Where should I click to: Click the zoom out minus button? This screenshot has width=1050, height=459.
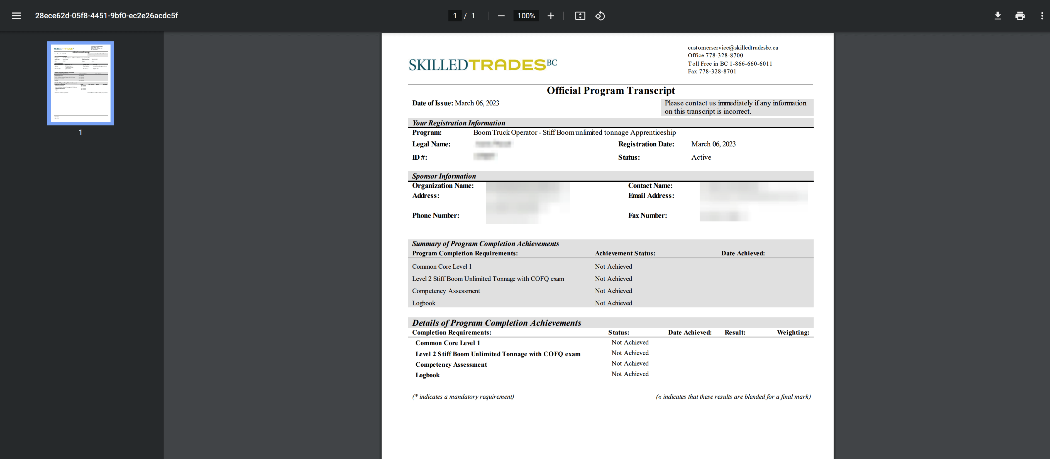(x=501, y=16)
